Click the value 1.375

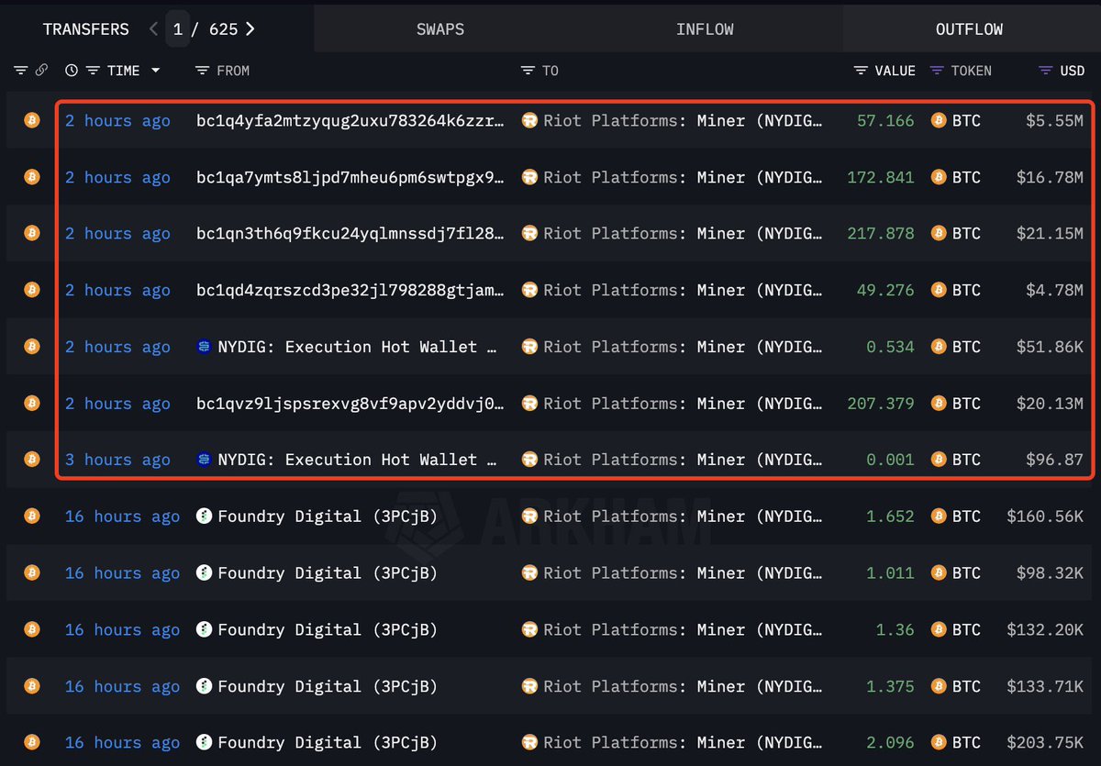click(890, 686)
